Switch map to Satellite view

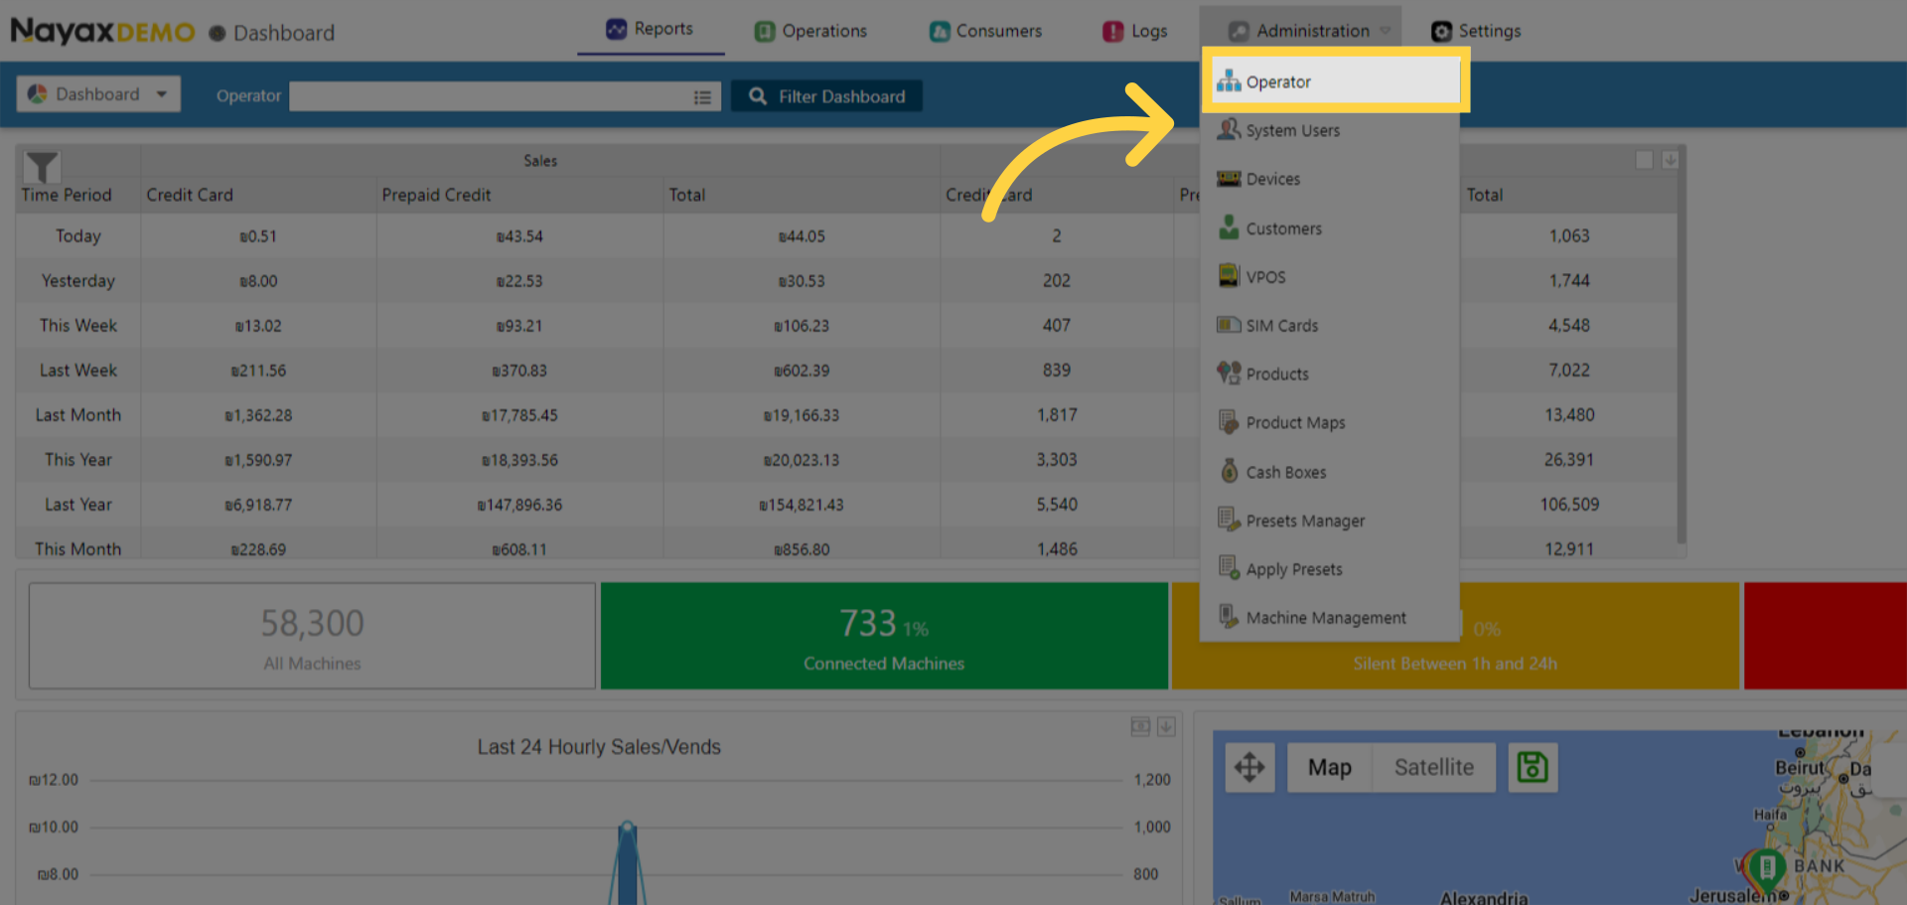tap(1433, 767)
